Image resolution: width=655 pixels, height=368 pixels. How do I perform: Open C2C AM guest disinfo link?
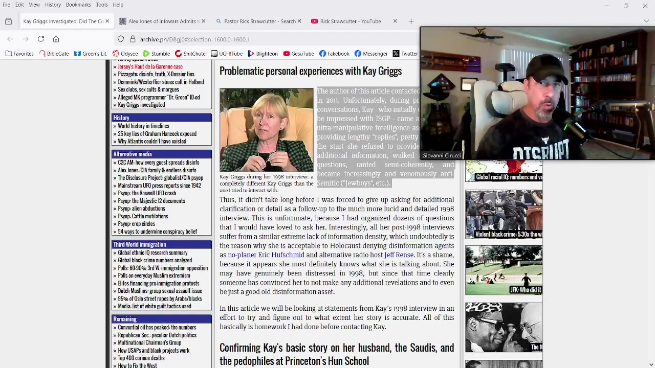click(158, 163)
